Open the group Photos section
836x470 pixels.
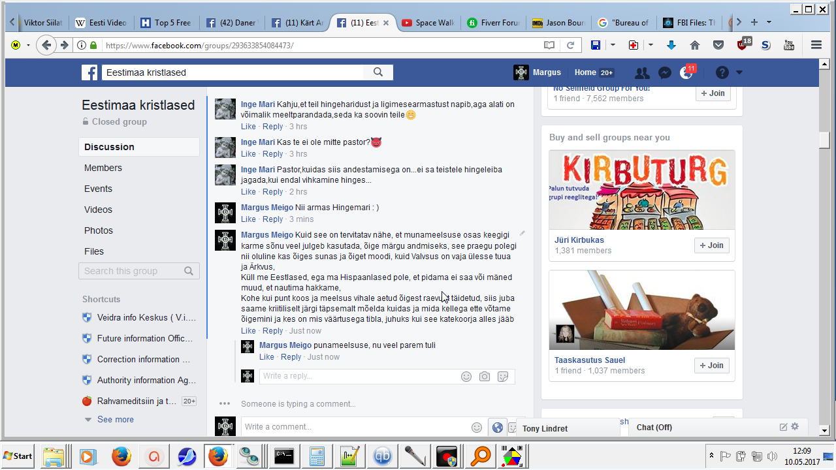pos(99,230)
